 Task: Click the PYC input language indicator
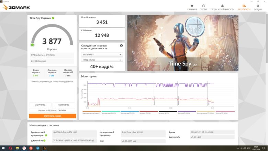pos(249,148)
